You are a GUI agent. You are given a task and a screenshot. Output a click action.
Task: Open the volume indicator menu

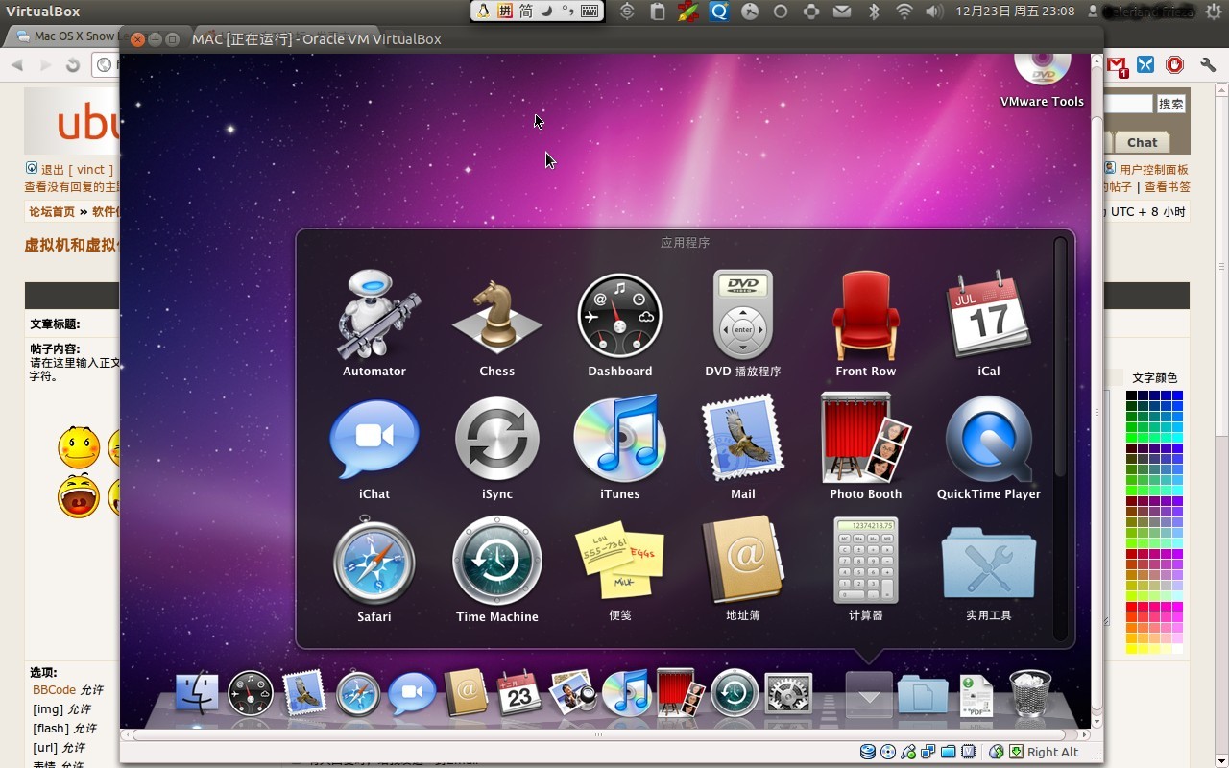[x=934, y=12]
